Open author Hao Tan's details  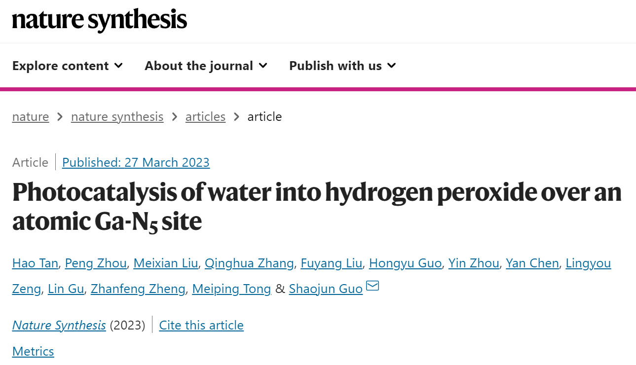coord(36,263)
